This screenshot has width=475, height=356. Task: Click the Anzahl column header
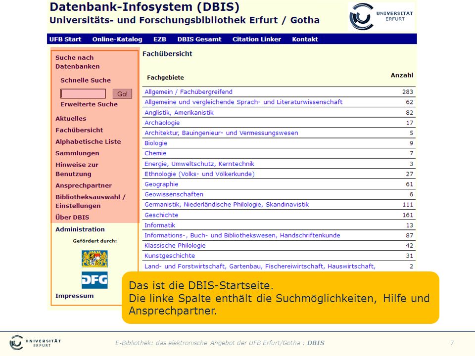click(x=402, y=75)
